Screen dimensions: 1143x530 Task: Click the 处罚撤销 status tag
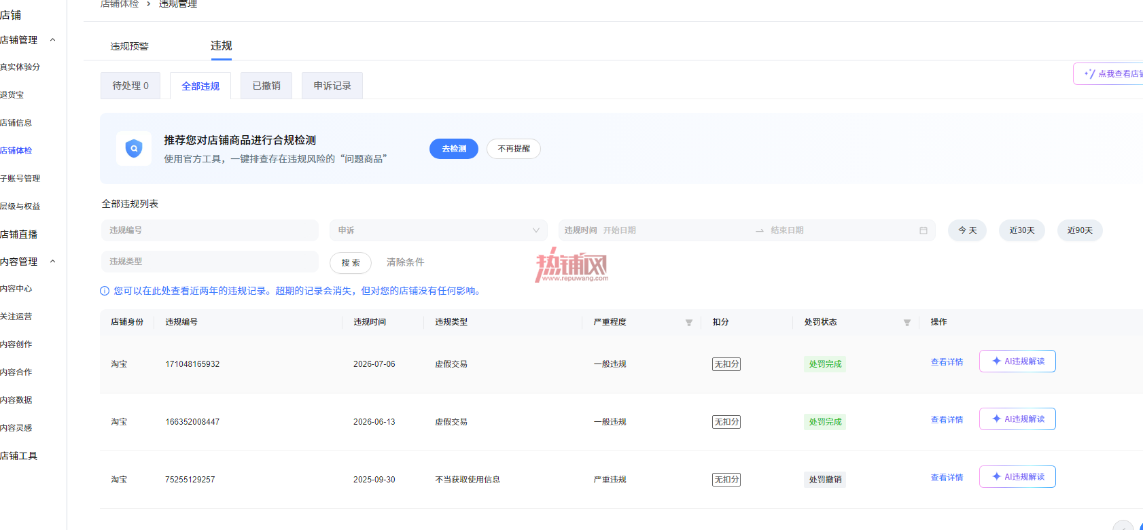825,480
